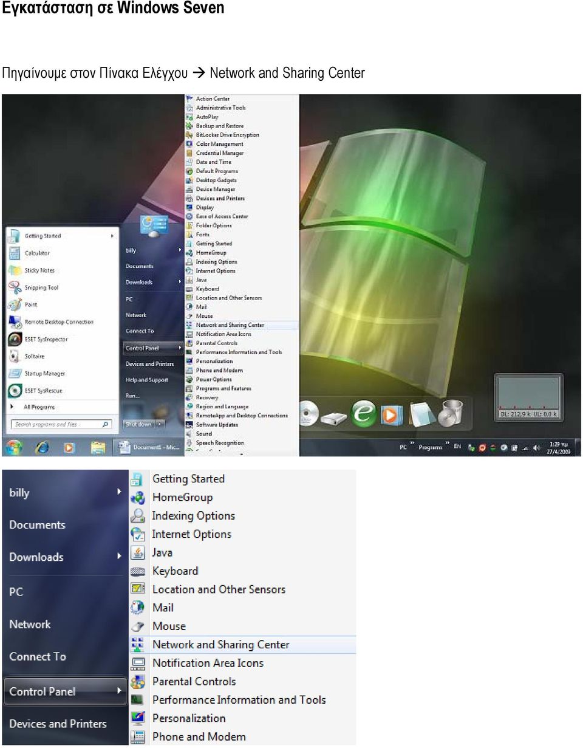Click the volume speaker tray icon

536,448
